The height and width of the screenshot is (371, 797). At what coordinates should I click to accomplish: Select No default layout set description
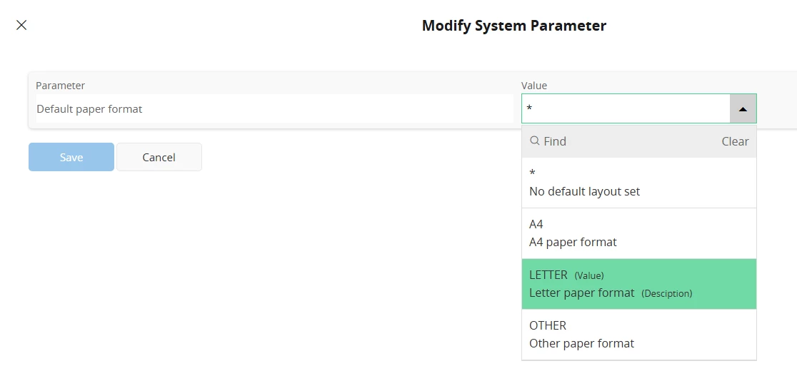[x=584, y=191]
